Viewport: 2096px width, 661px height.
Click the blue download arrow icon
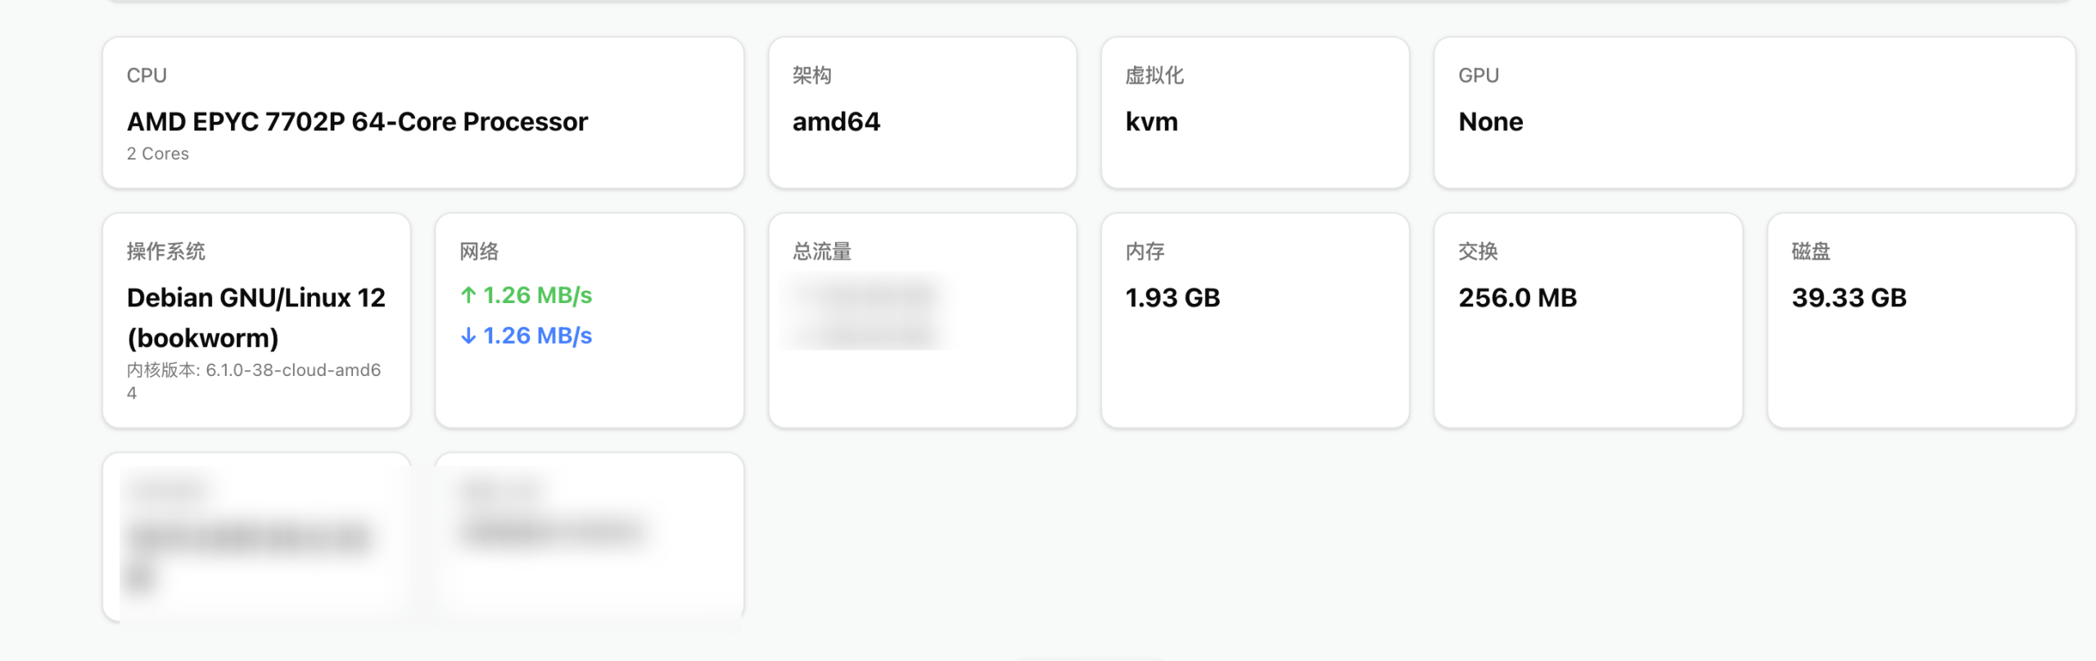tap(468, 336)
